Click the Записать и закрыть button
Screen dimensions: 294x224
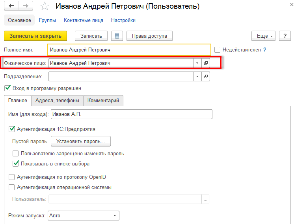[x=35, y=36]
